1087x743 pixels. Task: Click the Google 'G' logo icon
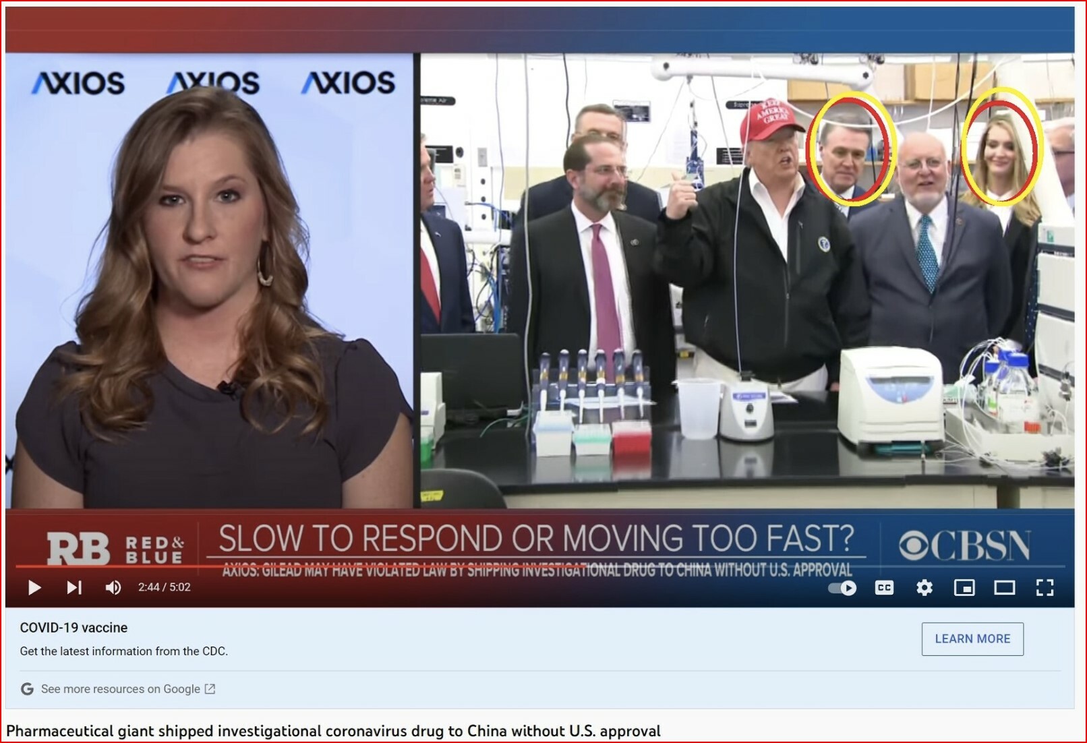27,689
